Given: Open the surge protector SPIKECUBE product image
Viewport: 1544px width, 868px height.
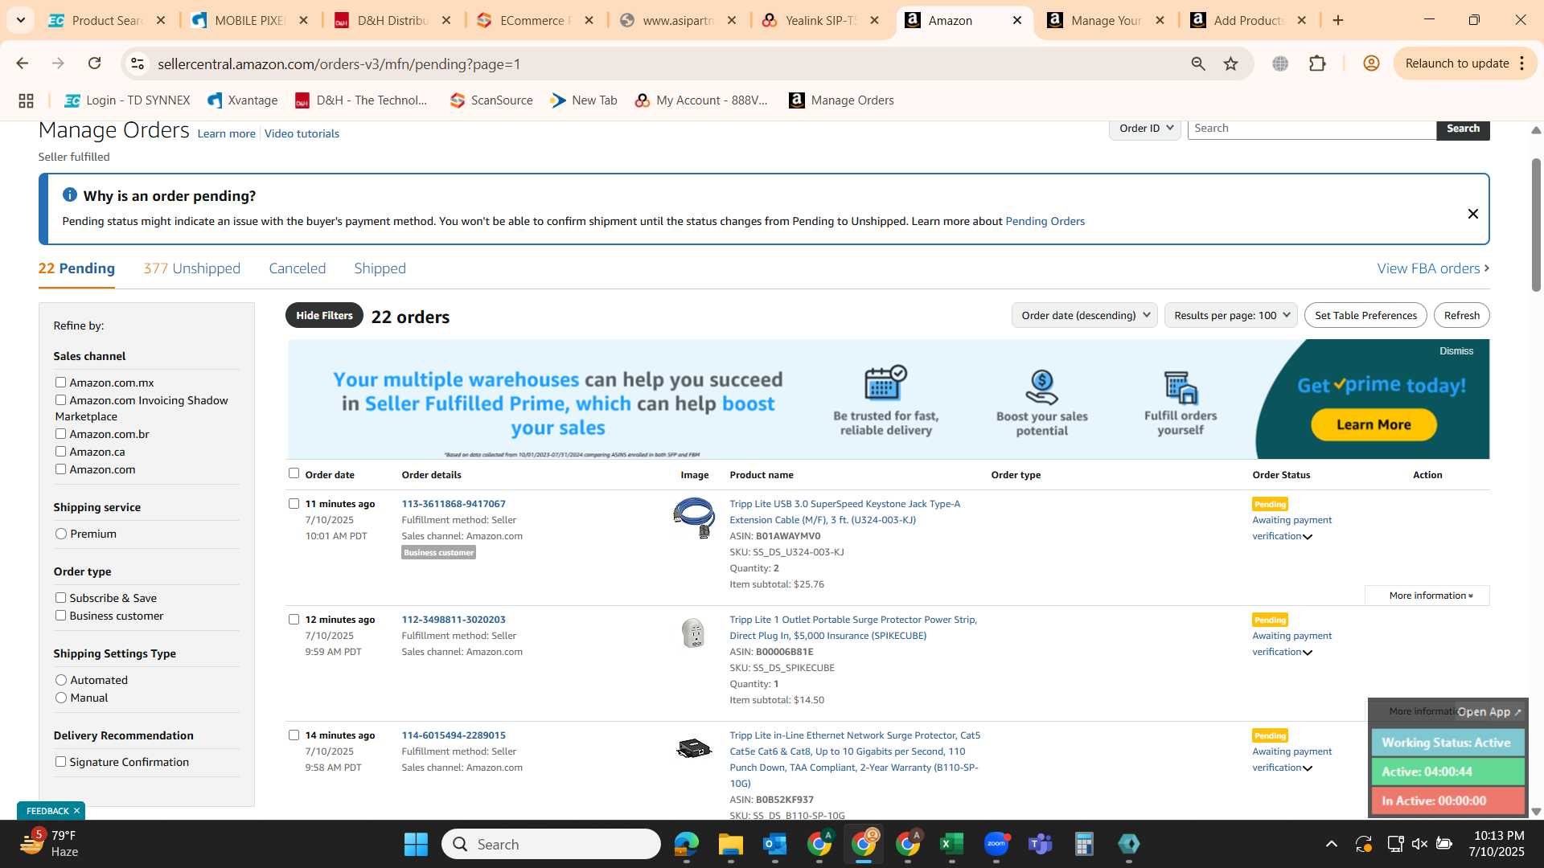Looking at the screenshot, I should 693,633.
